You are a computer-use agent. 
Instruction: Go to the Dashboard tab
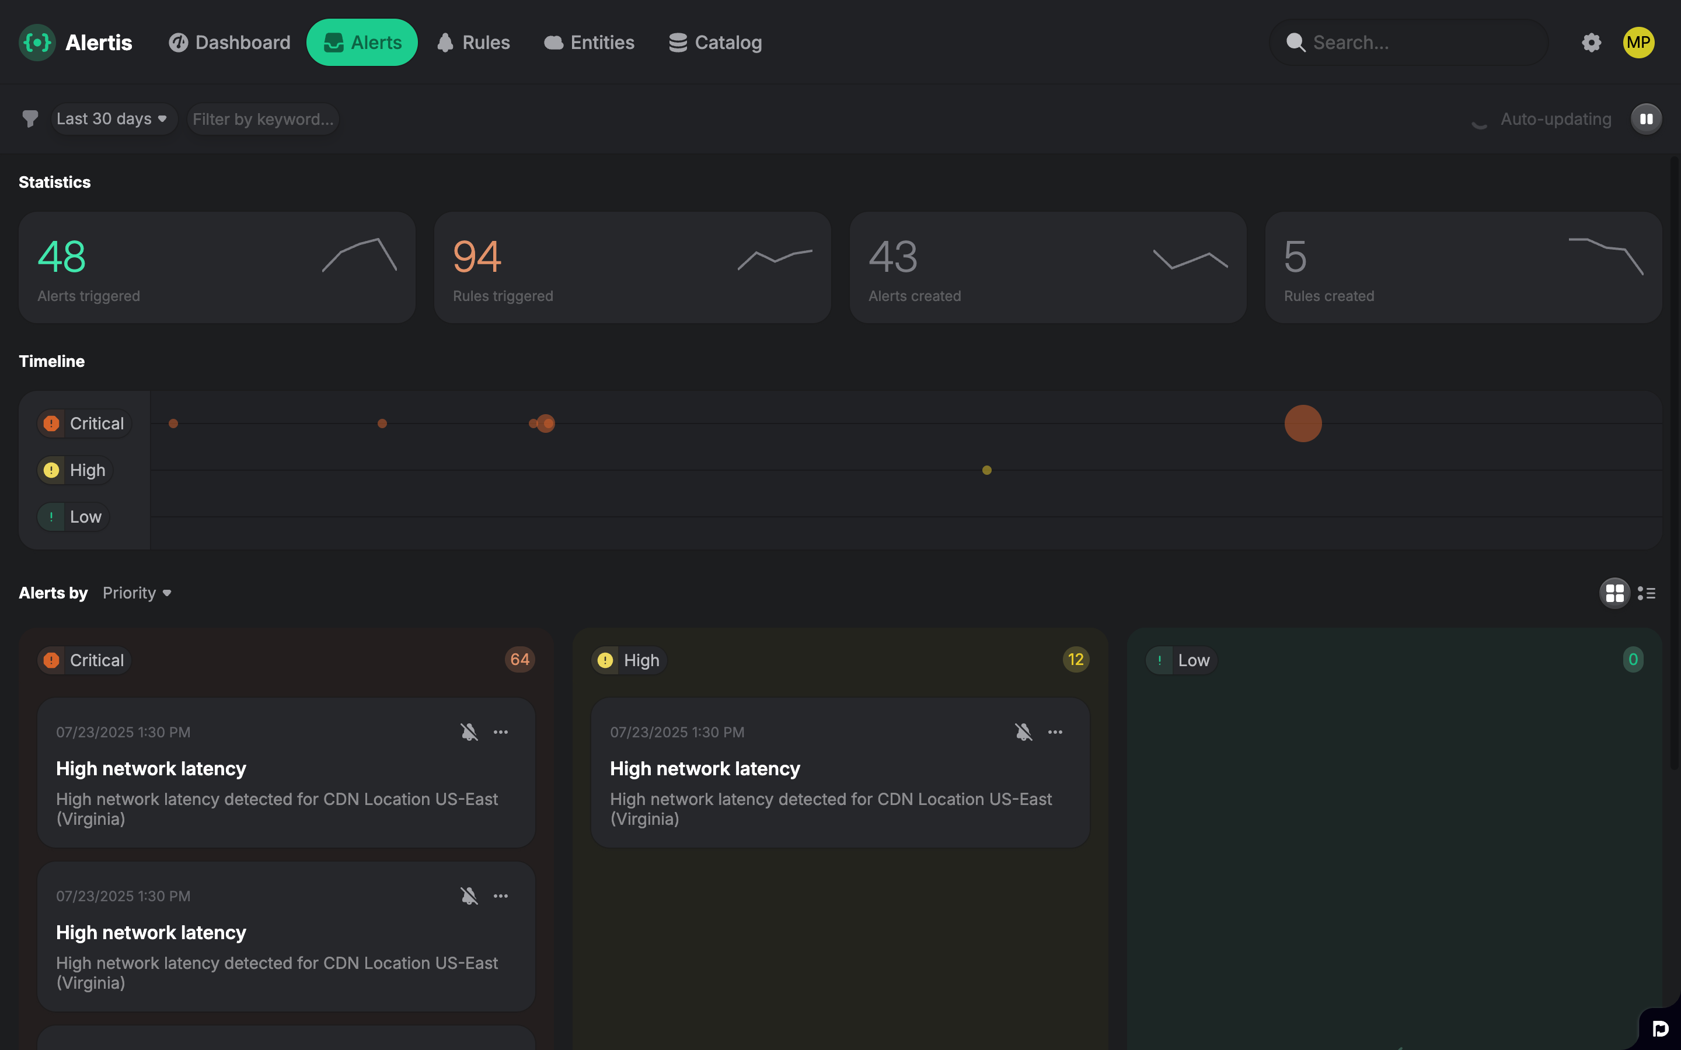(x=230, y=43)
